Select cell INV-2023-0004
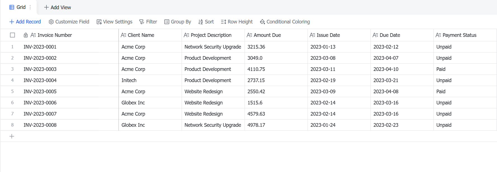Viewport: 497px width, 172px height. coord(70,80)
